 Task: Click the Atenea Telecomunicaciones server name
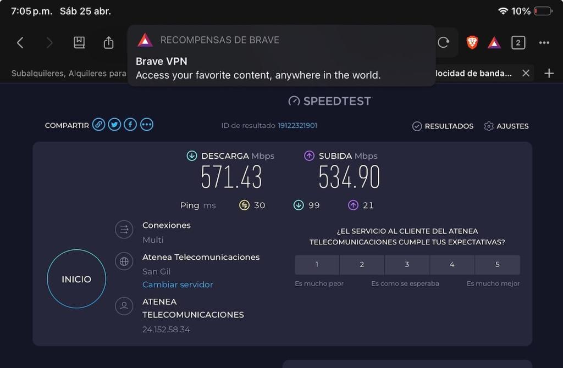tap(201, 257)
